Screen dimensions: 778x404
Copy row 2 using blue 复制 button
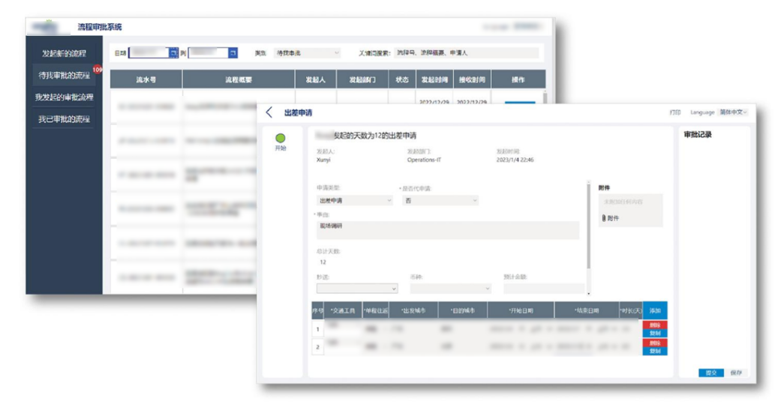click(x=654, y=351)
